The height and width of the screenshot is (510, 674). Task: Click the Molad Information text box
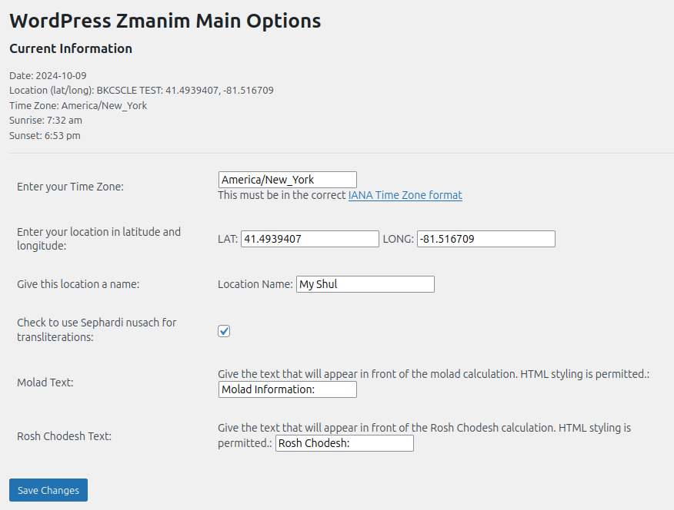pos(287,389)
